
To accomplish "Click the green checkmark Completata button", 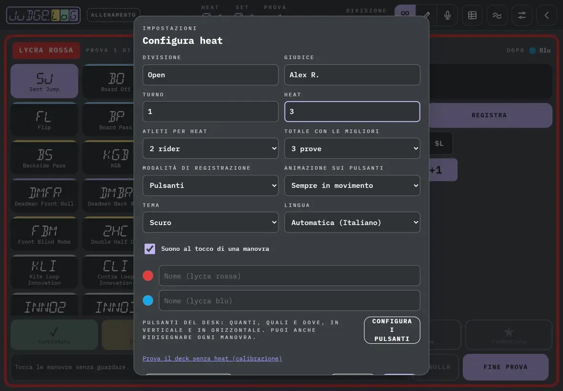I will pyautogui.click(x=54, y=335).
